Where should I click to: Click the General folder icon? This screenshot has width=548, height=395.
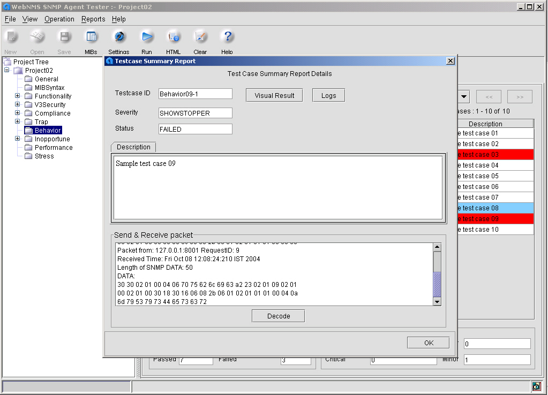[x=28, y=79]
